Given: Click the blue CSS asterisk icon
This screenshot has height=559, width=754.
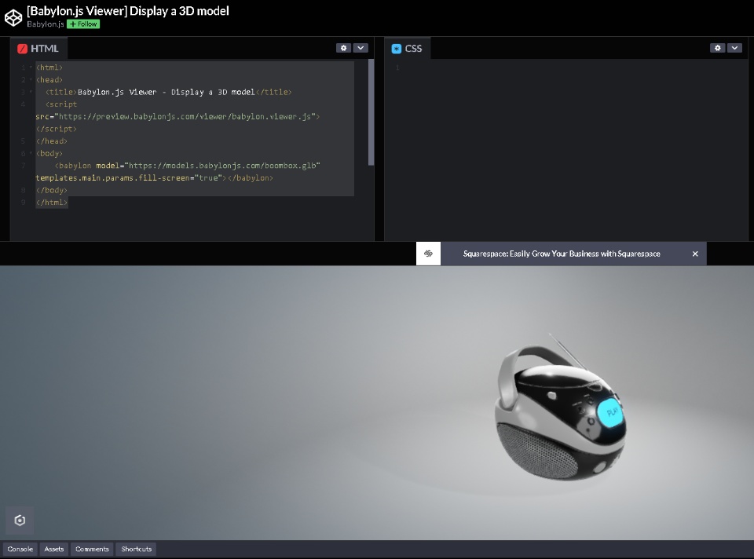Looking at the screenshot, I should click(x=396, y=49).
